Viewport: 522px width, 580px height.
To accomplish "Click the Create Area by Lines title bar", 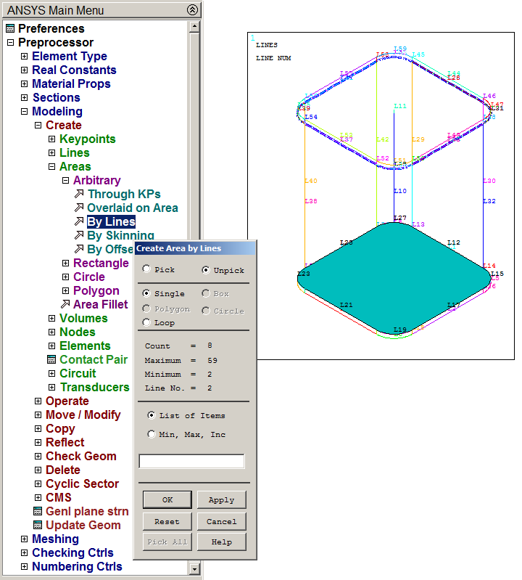I will 195,248.
